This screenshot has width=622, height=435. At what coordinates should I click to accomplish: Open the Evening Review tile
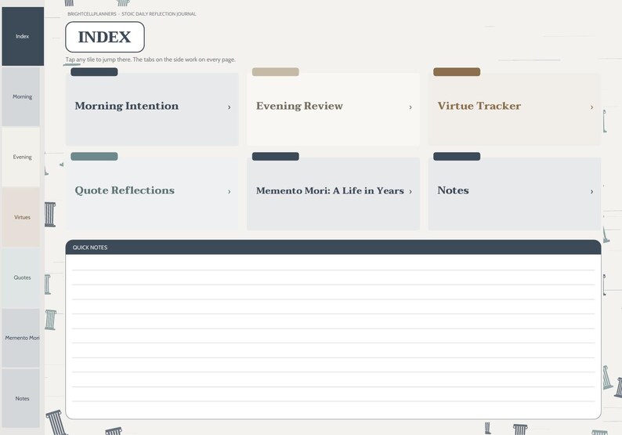333,109
